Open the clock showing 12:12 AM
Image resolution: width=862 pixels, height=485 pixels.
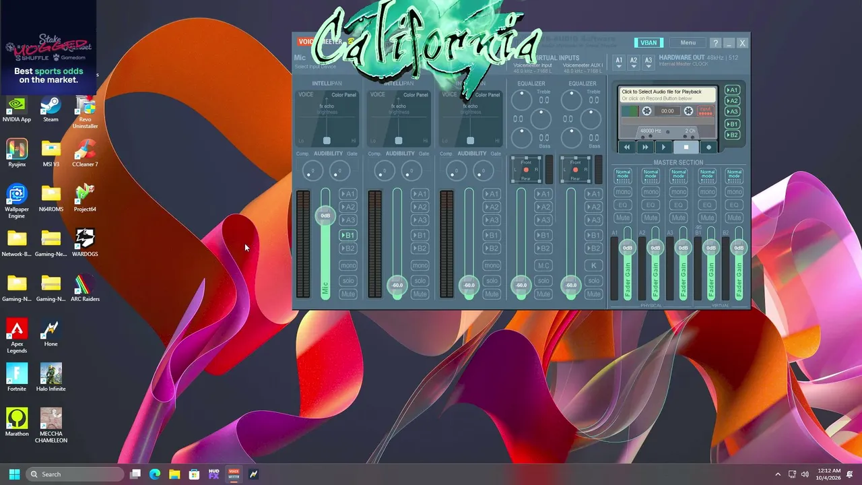click(828, 474)
